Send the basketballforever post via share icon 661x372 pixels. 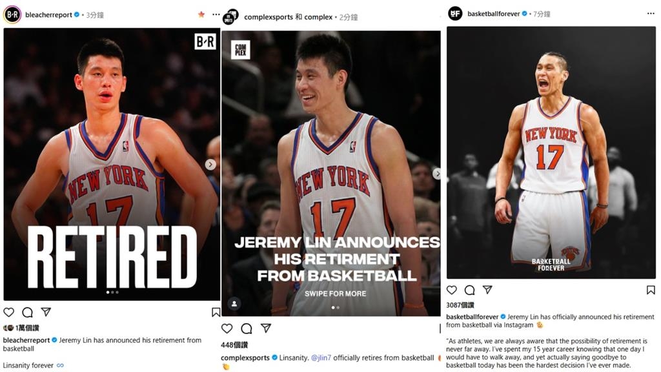click(x=487, y=290)
